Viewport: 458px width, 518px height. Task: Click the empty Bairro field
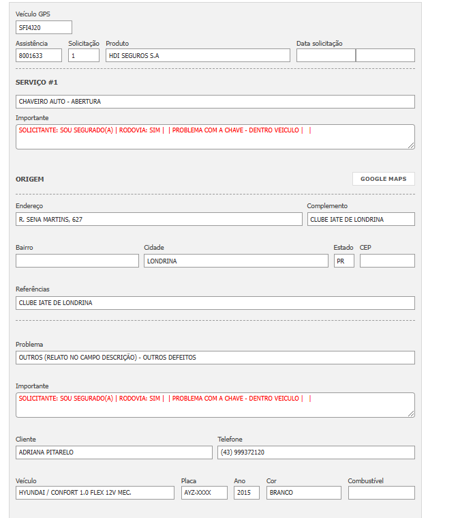(77, 261)
